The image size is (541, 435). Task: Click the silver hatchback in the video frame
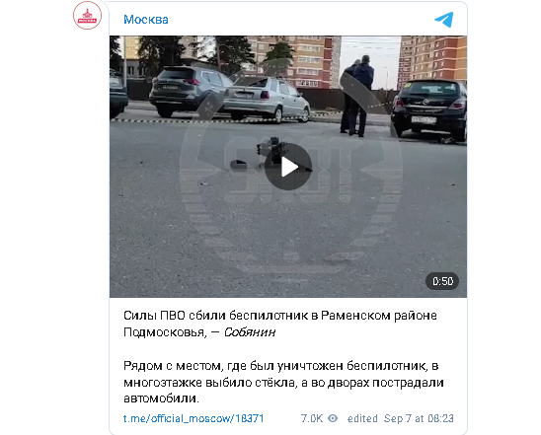(x=267, y=100)
